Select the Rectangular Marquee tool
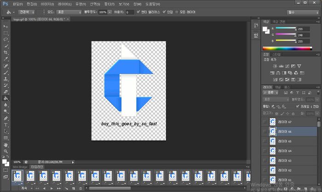The image size is (322, 192). click(6, 33)
